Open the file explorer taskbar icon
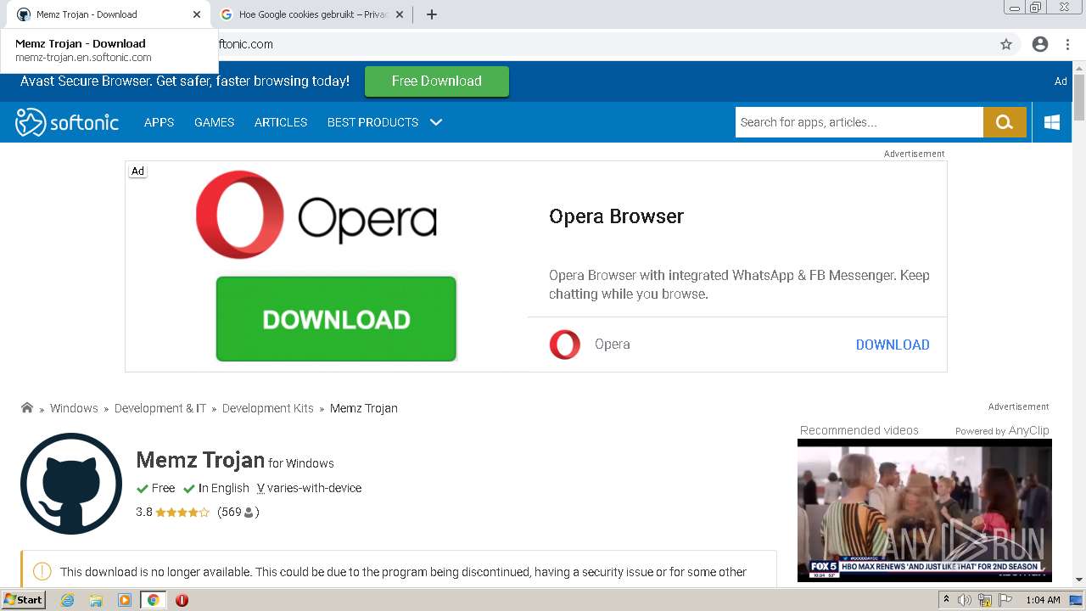The width and height of the screenshot is (1086, 611). click(96, 600)
